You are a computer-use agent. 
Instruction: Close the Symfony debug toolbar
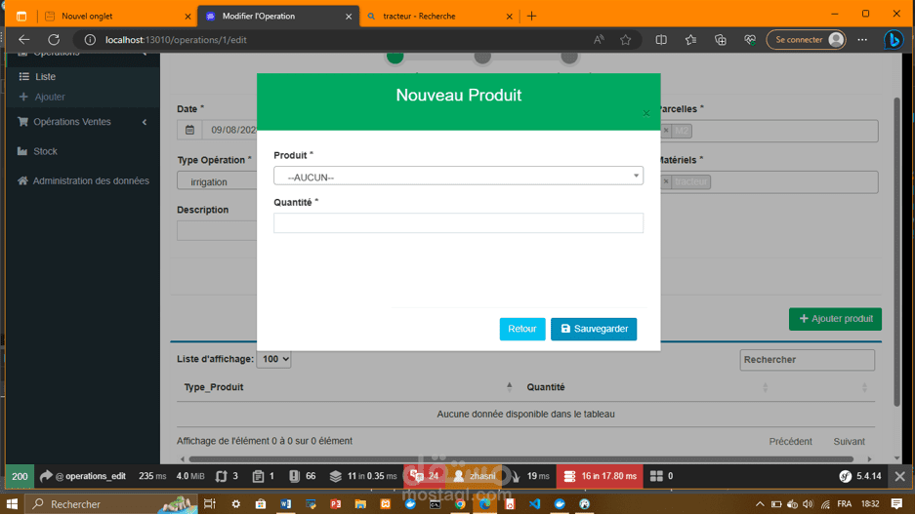[x=900, y=476]
